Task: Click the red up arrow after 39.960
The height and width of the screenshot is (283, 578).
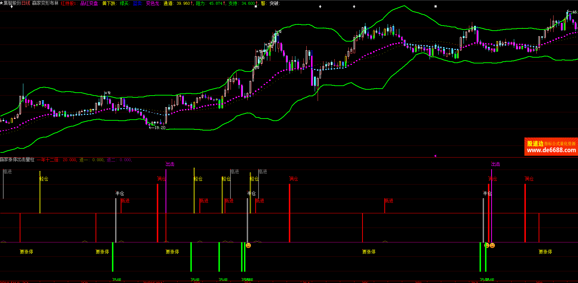Action: pos(192,3)
